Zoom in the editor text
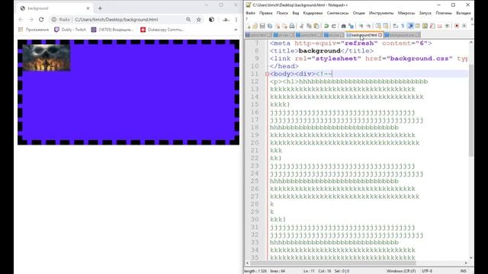Screen dimensions: 488x274 pos(361,26)
